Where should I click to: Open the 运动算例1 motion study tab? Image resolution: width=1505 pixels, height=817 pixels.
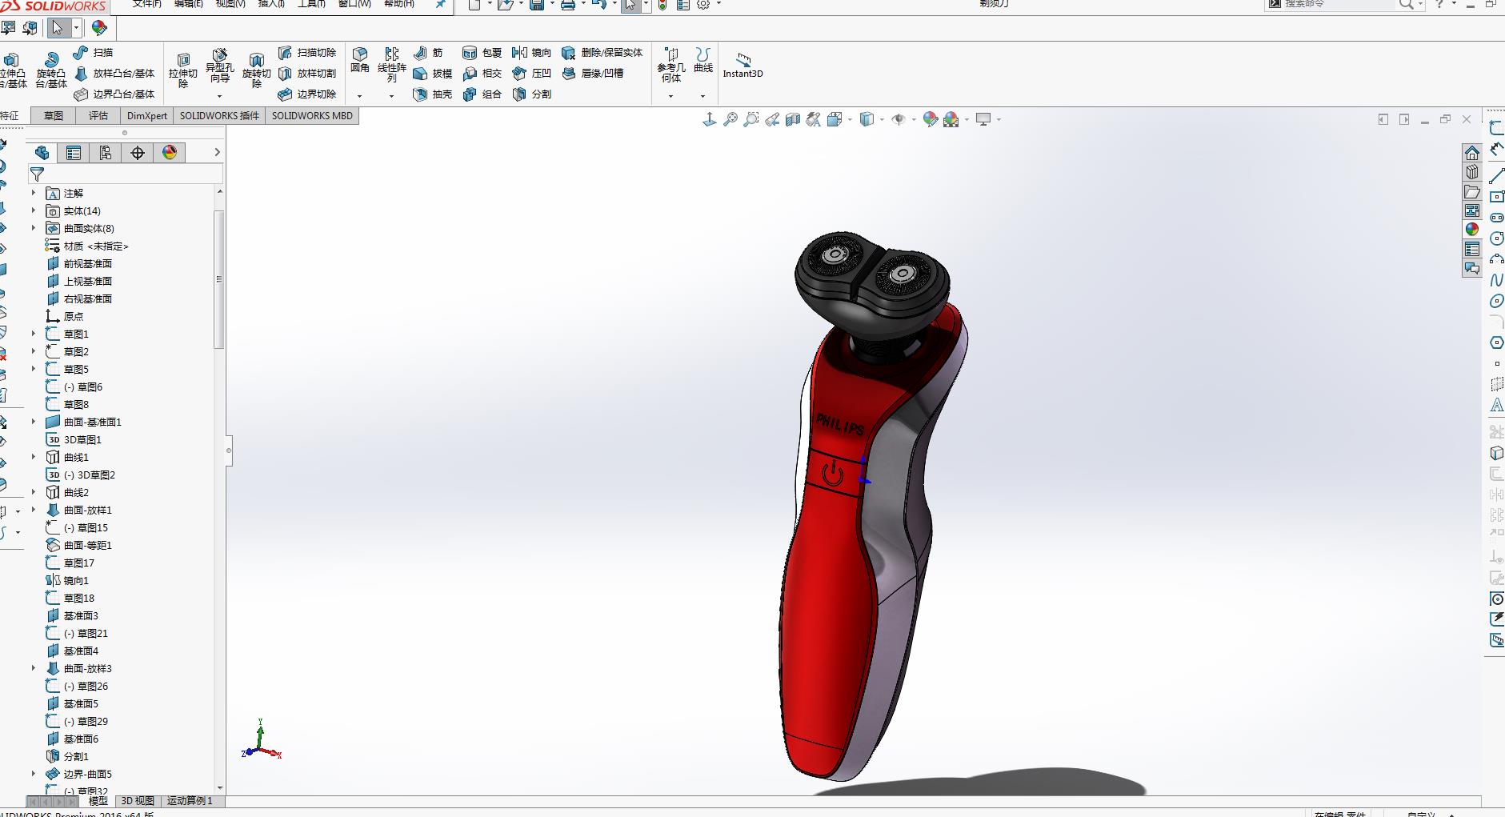(x=190, y=801)
